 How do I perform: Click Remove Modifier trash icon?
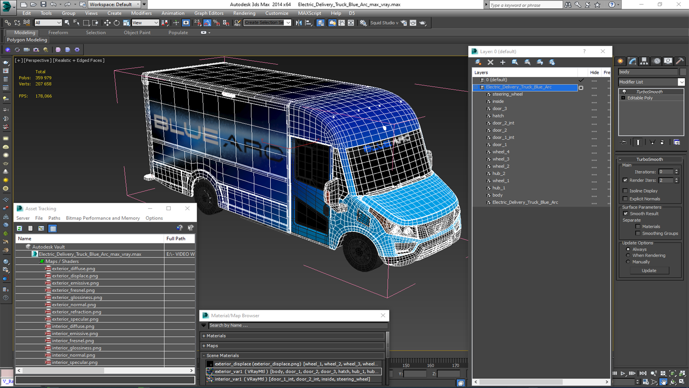(662, 142)
